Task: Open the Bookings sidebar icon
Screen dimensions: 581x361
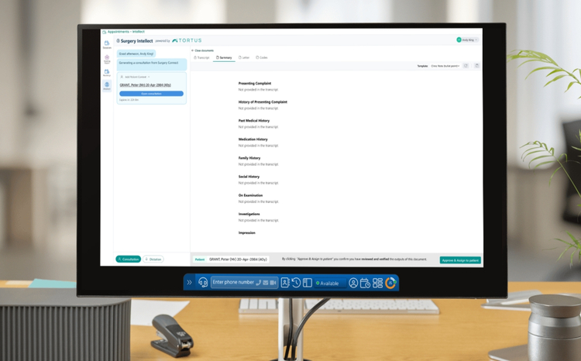Action: coord(107,72)
